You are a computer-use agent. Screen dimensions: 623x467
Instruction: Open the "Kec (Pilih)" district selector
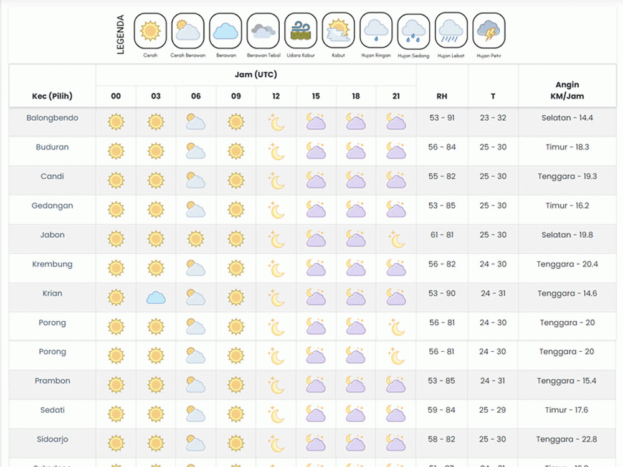click(51, 97)
